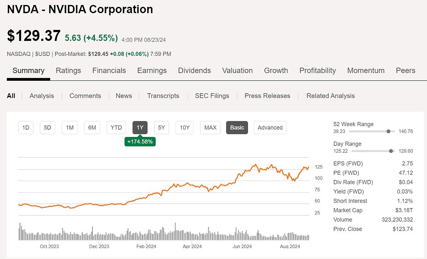
Task: Select the MAX chart range
Action: [210, 127]
